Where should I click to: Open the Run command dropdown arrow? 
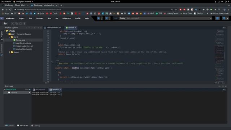101,18
